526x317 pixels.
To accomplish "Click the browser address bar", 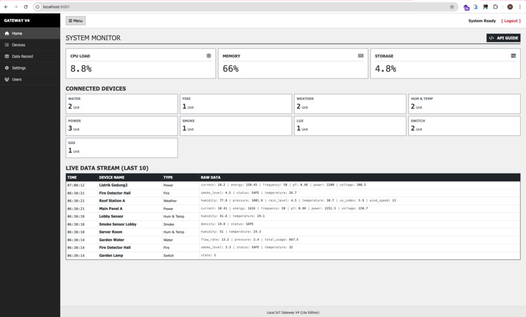I will (x=241, y=7).
